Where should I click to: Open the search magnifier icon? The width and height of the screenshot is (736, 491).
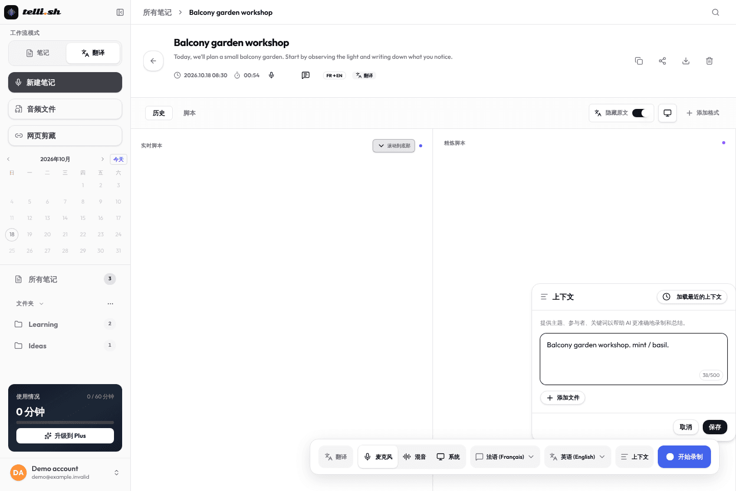tap(716, 12)
